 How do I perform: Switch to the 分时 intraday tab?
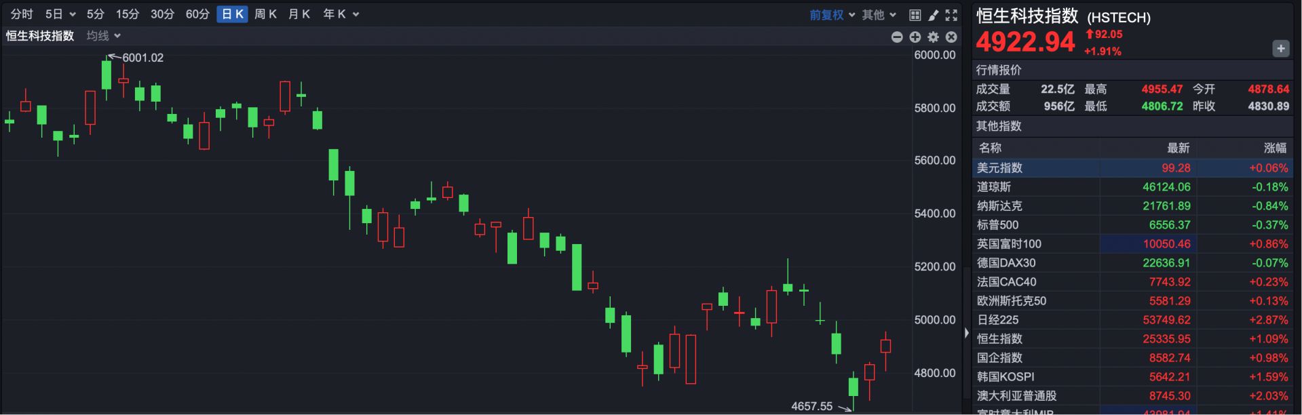22,14
